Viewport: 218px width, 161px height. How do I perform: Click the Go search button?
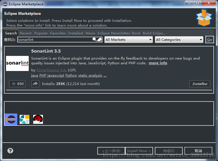[x=210, y=40]
